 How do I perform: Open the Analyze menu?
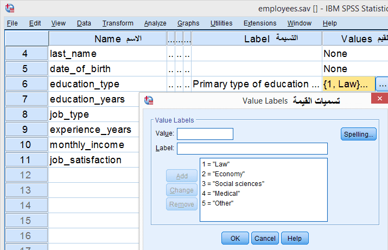tap(155, 23)
